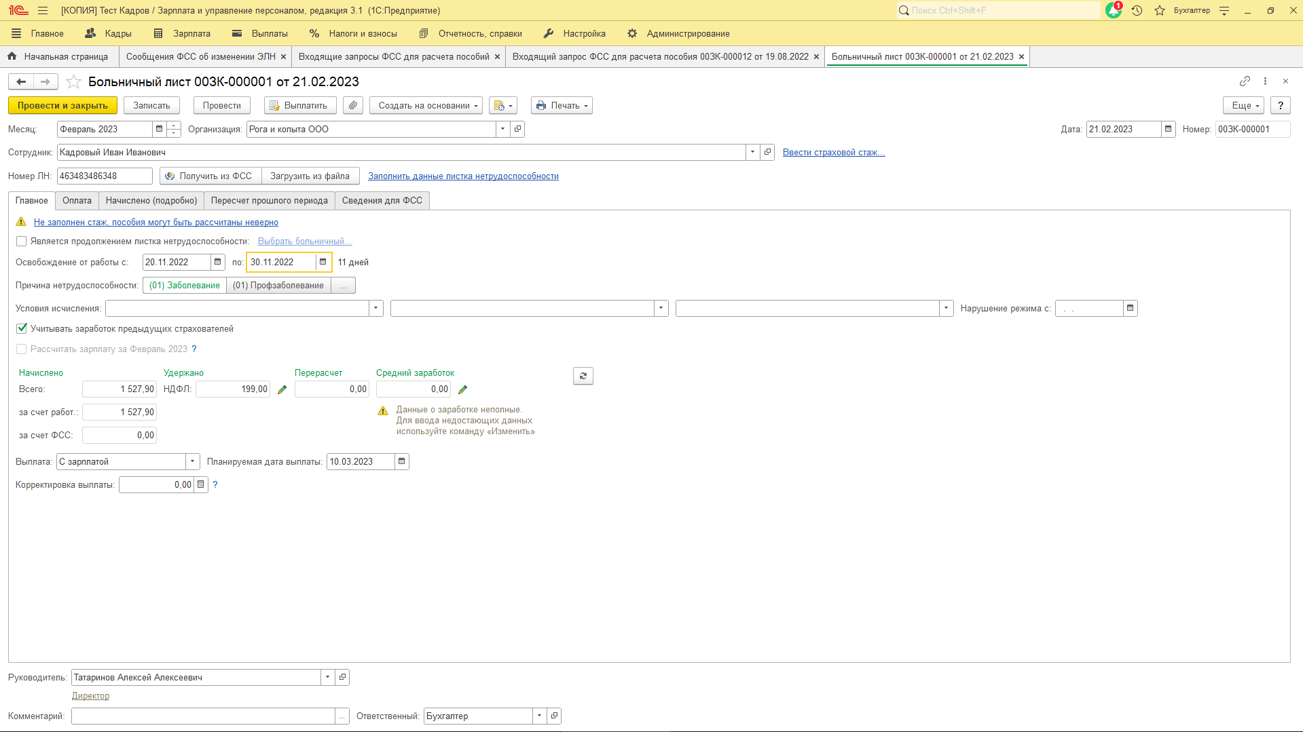Click Провести и закрыть button
The image size is (1303, 732).
point(62,106)
